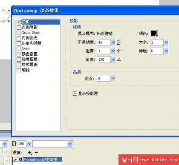
Task: Open the 距离 dropdown arrow
Action: [113, 51]
